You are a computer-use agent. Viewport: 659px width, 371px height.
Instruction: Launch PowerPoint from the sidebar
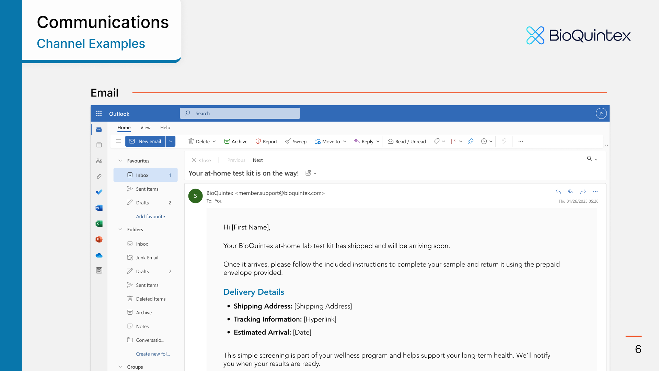pyautogui.click(x=99, y=239)
